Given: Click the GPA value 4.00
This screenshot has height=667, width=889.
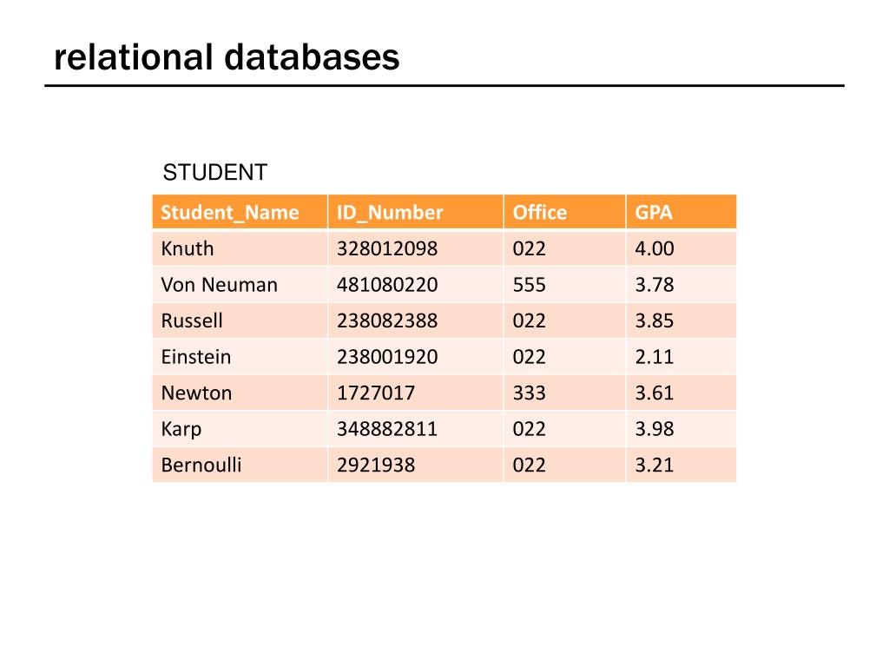Looking at the screenshot, I should coord(655,248).
